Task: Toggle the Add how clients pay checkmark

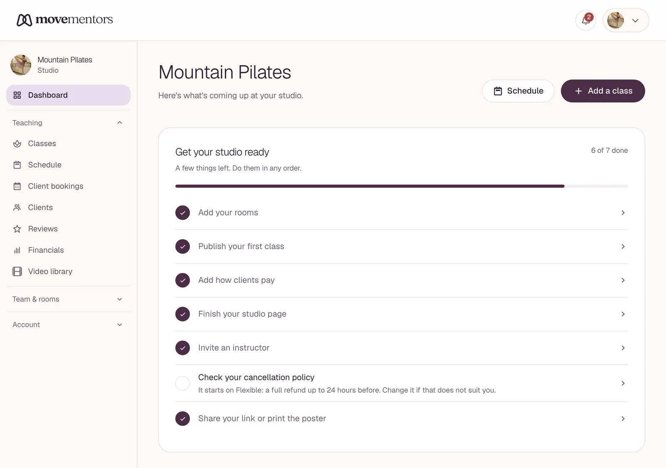Action: [183, 280]
